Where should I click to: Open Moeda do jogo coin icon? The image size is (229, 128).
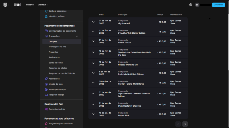tap(46, 84)
